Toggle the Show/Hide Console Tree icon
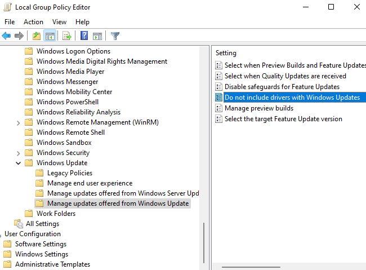366x270 pixels. click(50, 36)
